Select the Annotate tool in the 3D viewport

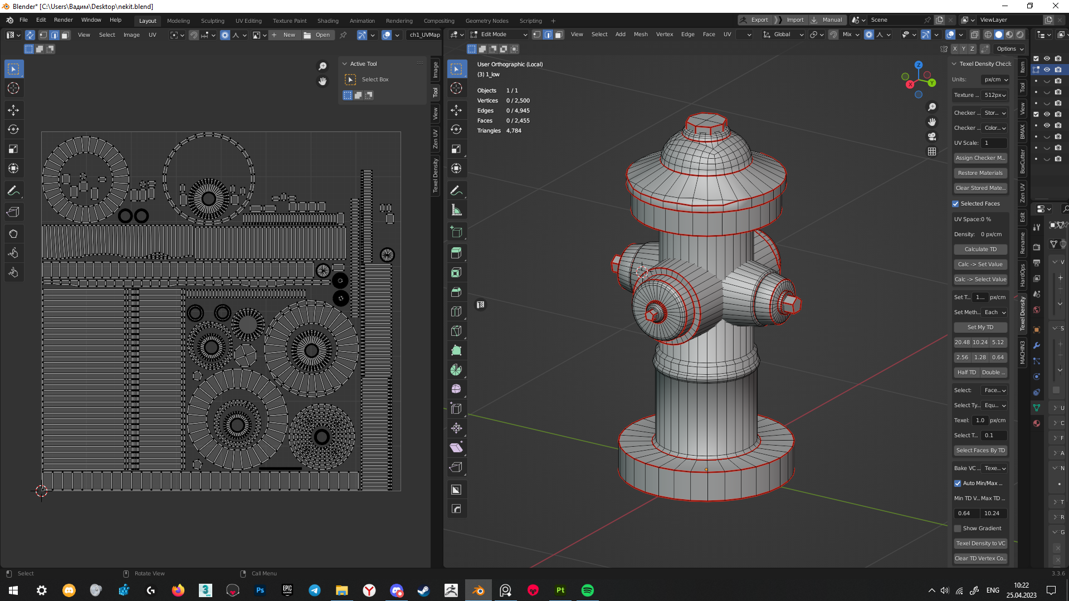457,190
